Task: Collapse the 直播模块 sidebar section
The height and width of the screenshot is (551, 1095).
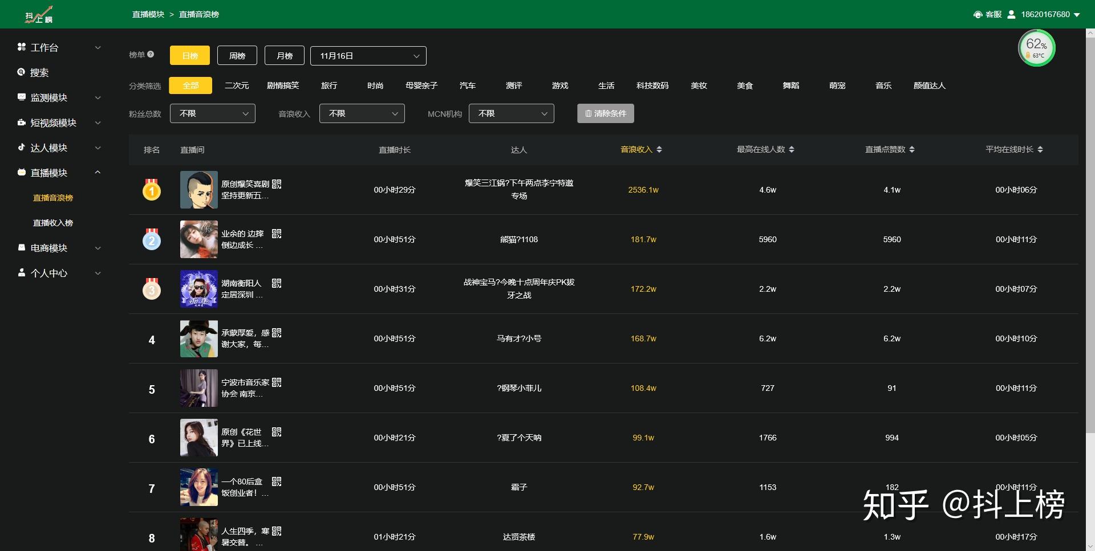Action: 98,172
